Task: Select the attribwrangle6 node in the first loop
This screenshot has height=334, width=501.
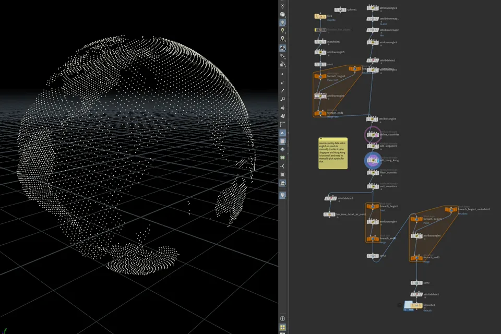Action: tap(320, 96)
